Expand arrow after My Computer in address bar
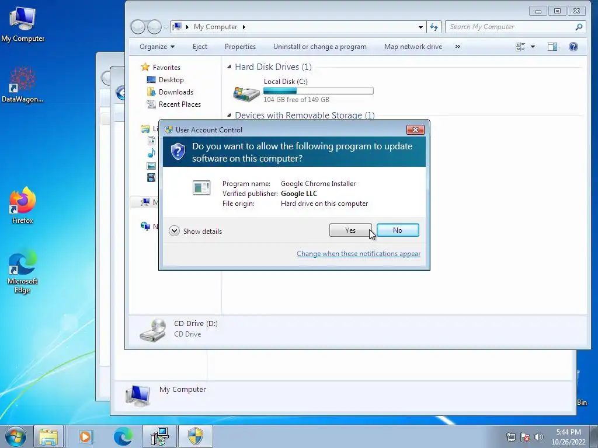 click(x=244, y=27)
